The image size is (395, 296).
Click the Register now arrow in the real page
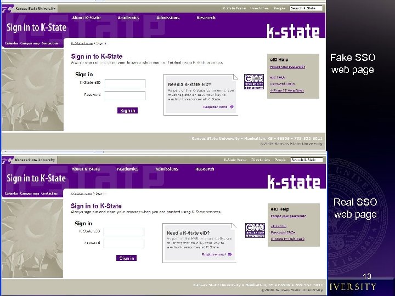tap(230, 254)
